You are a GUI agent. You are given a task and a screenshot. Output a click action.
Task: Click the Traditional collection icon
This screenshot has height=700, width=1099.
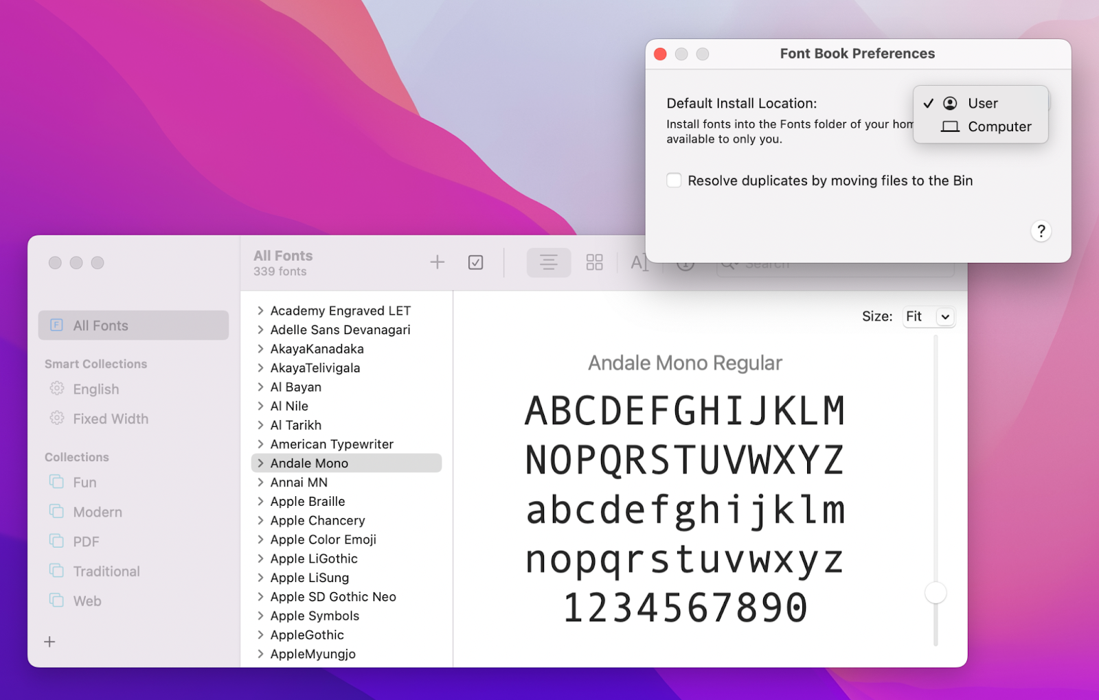coord(57,570)
